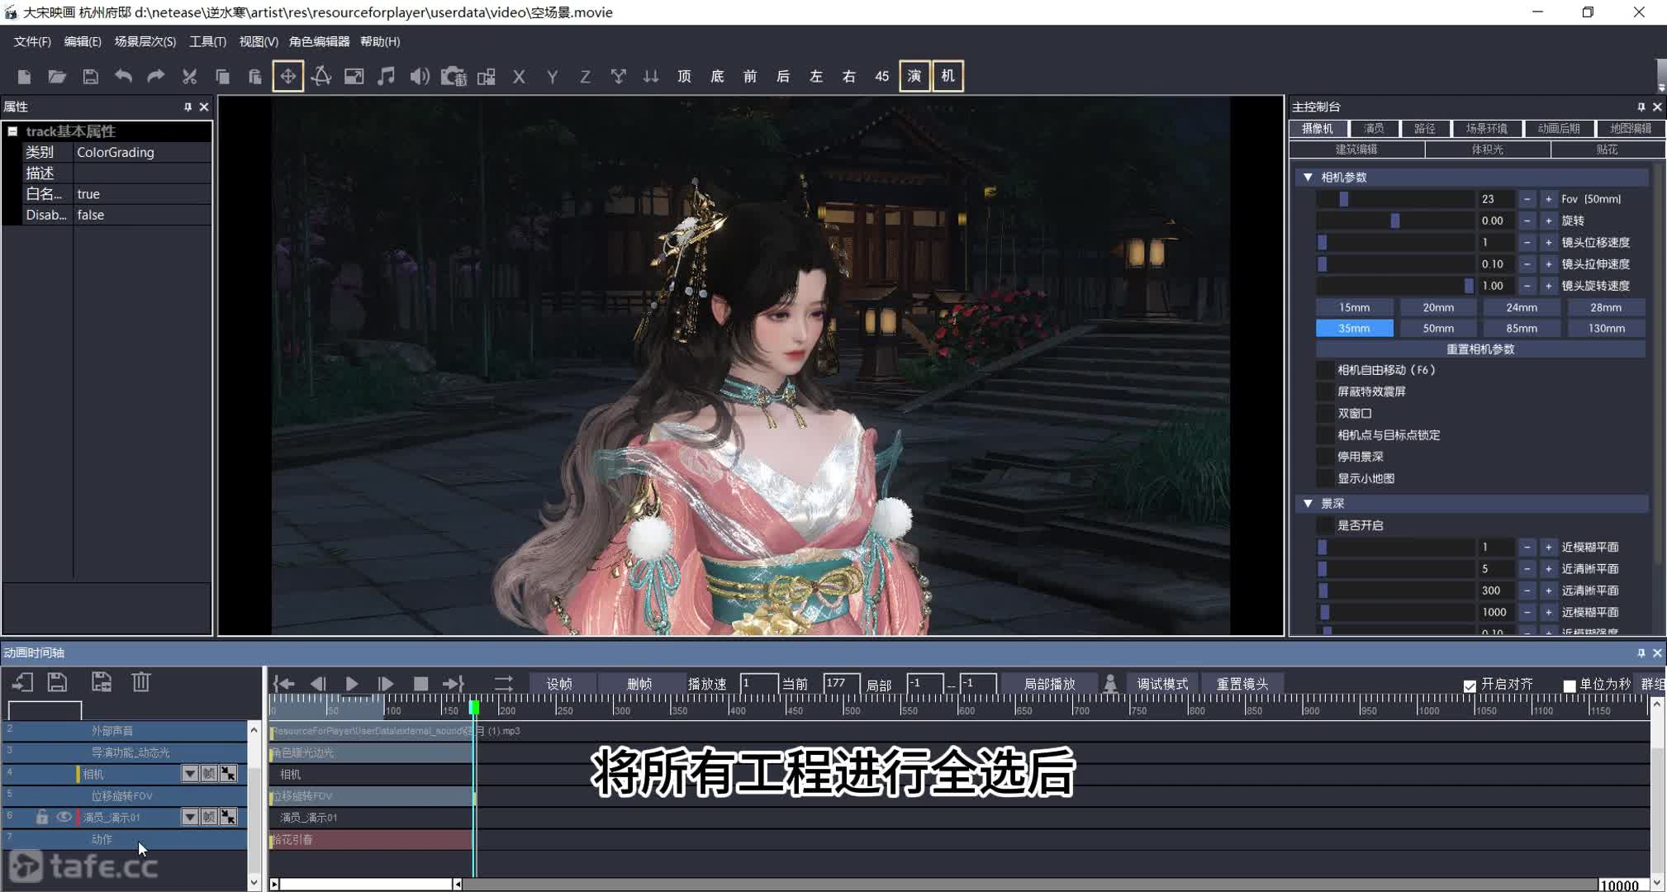This screenshot has height=892, width=1667.
Task: Check 单位为秒 checkbox
Action: coord(1570,686)
